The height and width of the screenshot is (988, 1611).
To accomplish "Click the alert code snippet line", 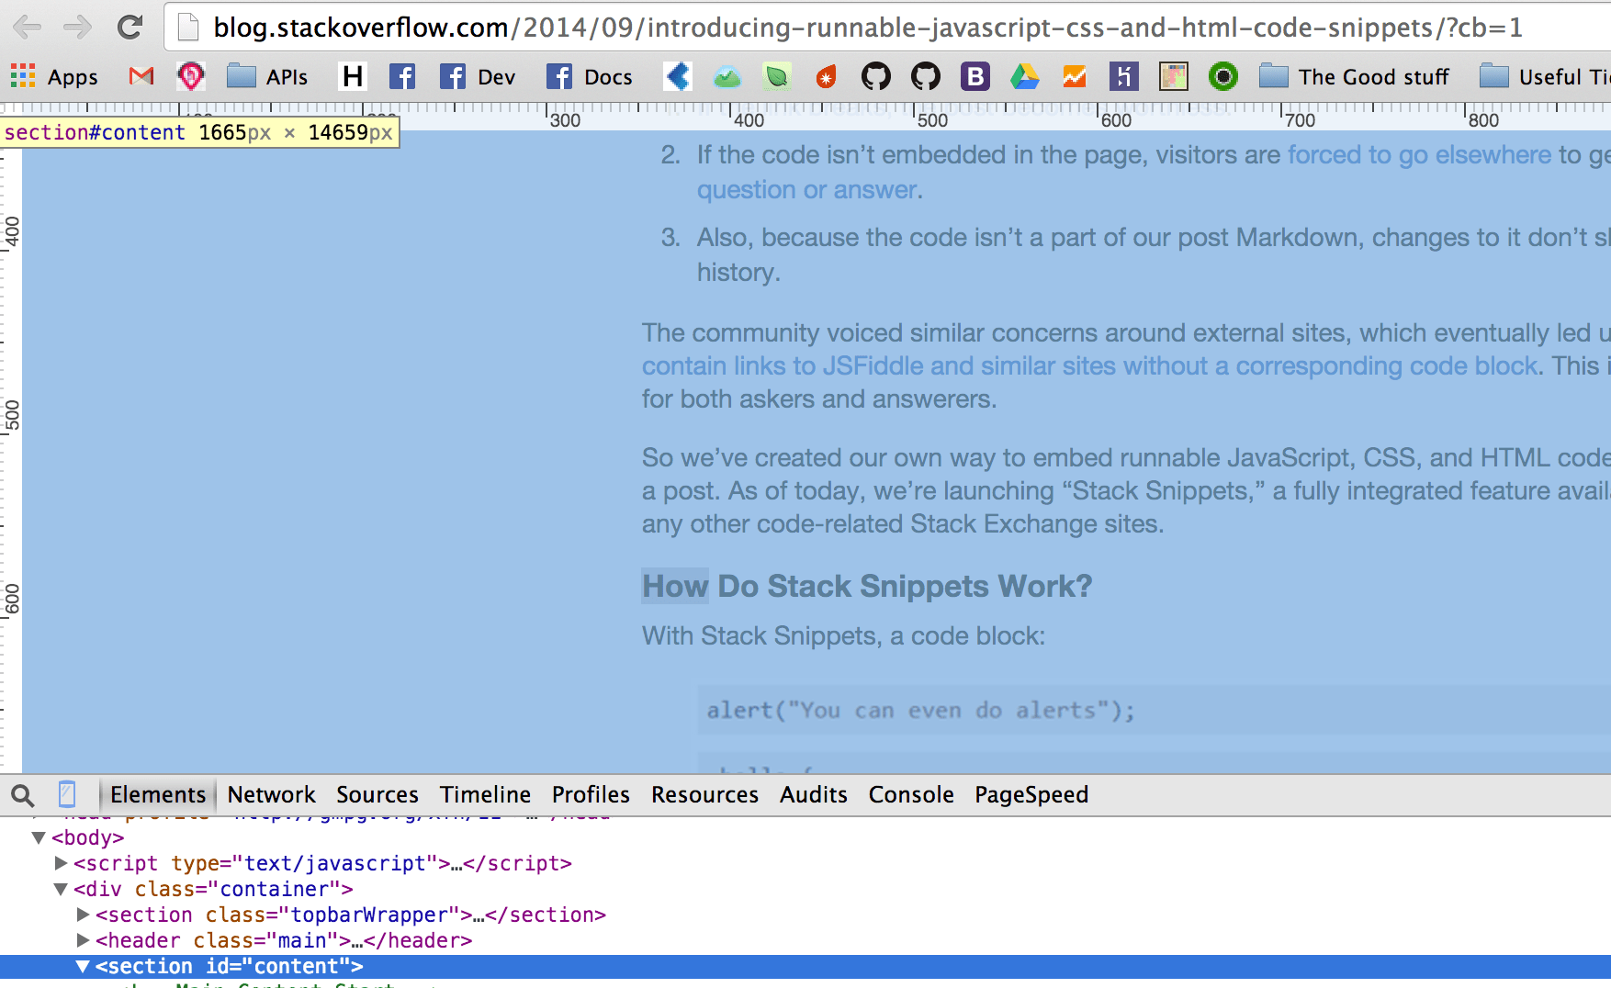I will click(921, 710).
